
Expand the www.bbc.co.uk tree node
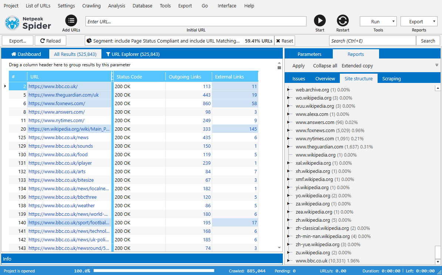click(x=289, y=261)
